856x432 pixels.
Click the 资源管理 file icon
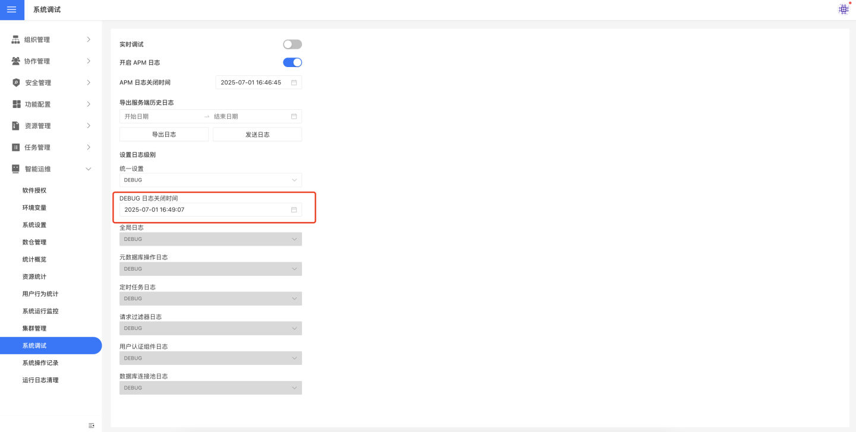[x=16, y=126]
